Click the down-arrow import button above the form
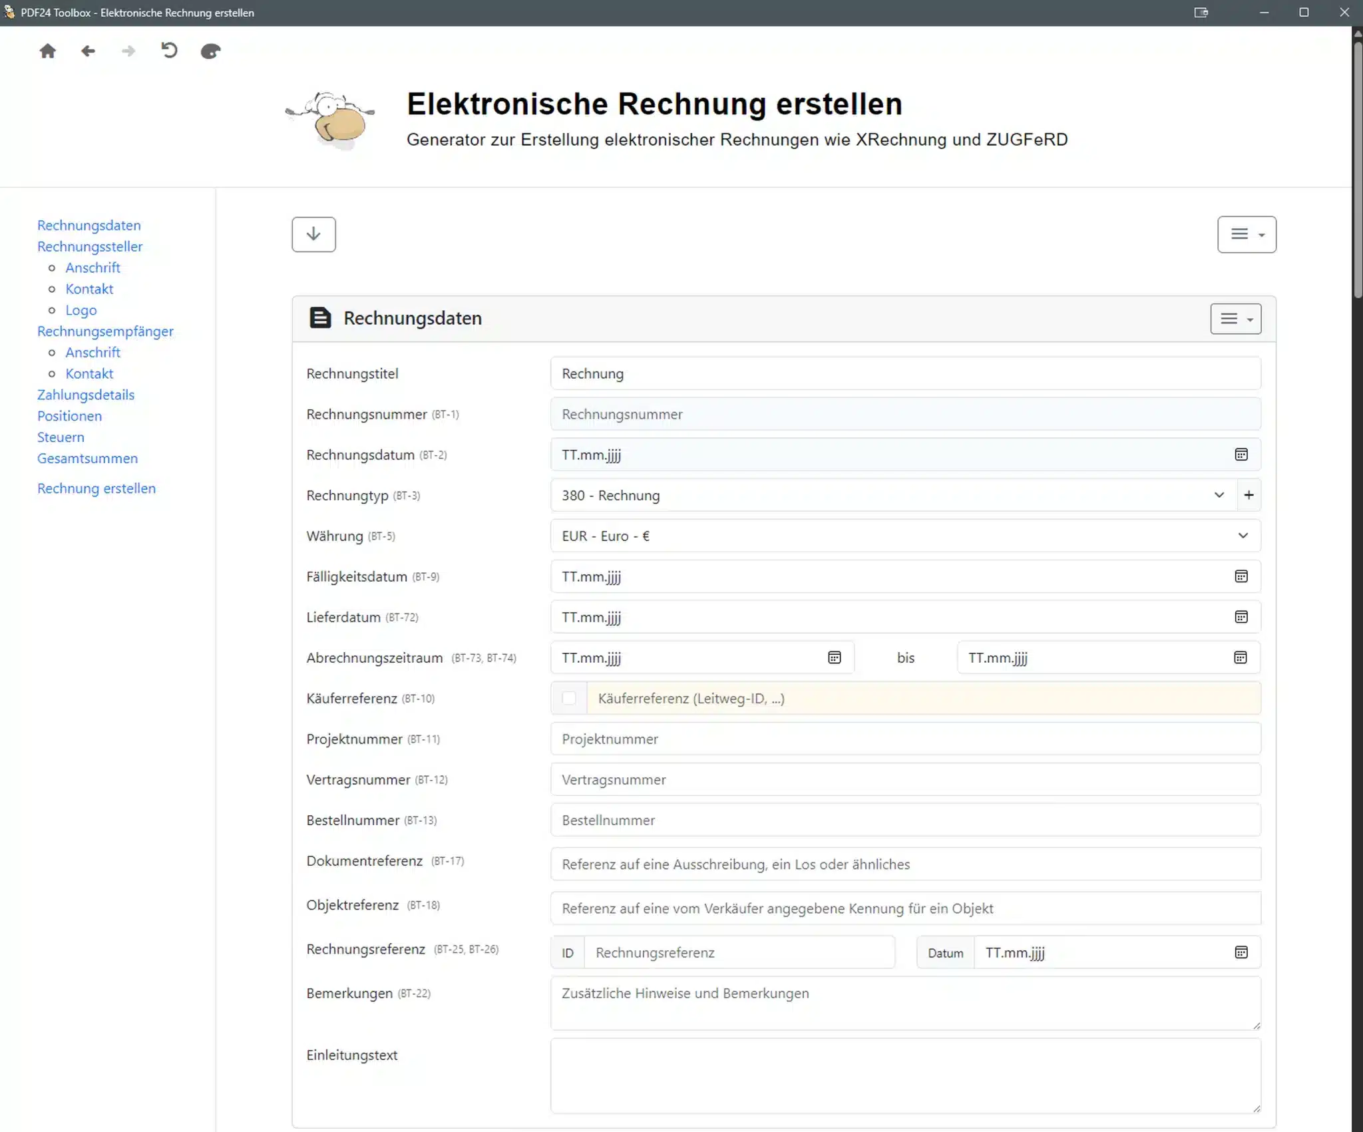This screenshot has height=1132, width=1363. tap(313, 234)
